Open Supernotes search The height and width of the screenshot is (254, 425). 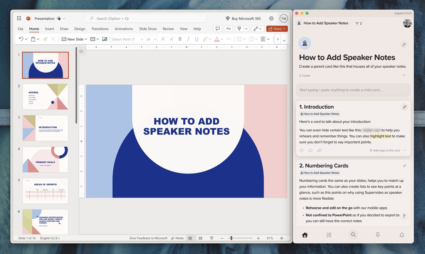pyautogui.click(x=353, y=235)
